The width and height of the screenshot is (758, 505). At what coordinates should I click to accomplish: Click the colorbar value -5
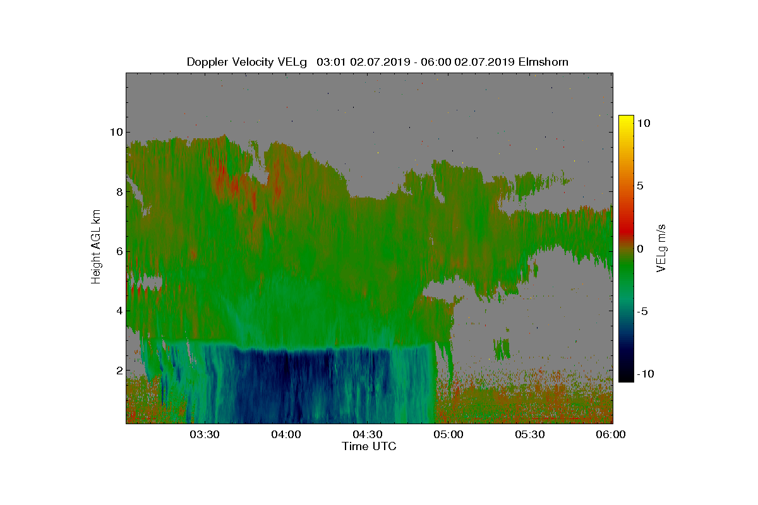coord(642,311)
